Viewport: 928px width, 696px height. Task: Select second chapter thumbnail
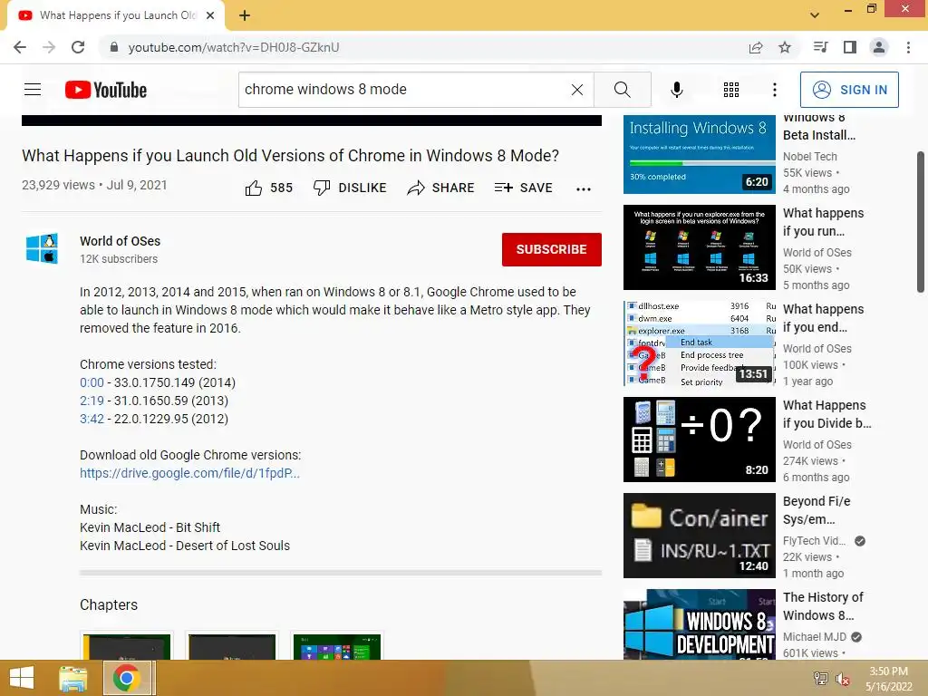pos(231,646)
